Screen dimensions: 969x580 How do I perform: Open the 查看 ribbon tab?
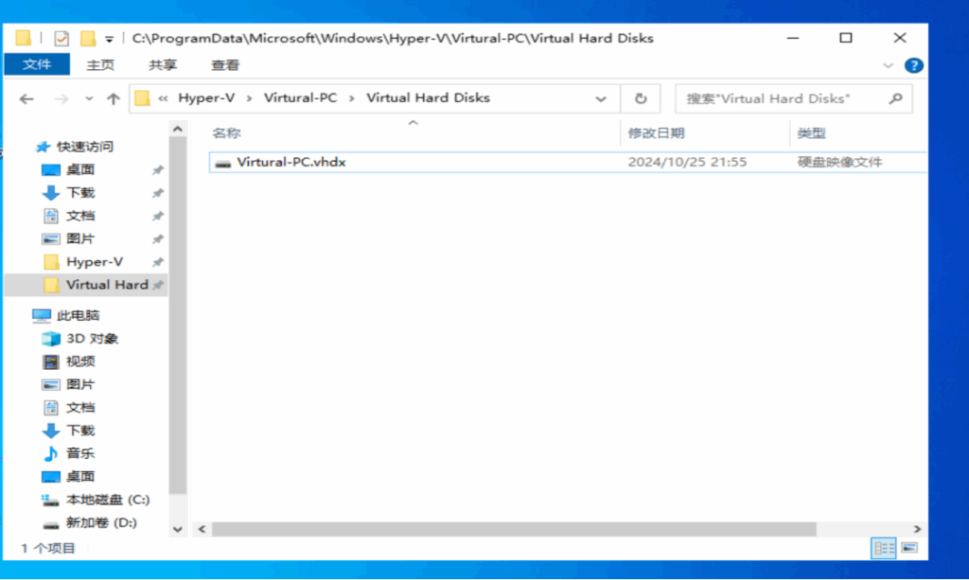(225, 65)
